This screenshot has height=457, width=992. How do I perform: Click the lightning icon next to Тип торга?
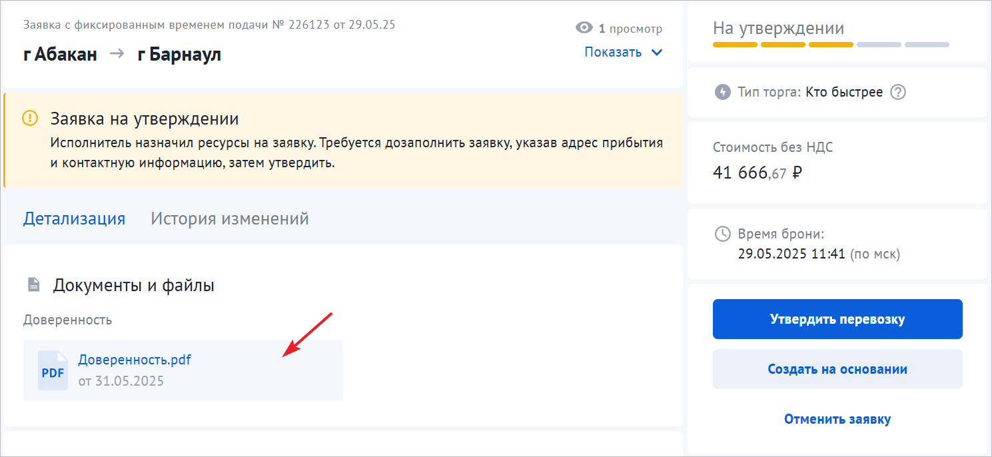tap(722, 92)
